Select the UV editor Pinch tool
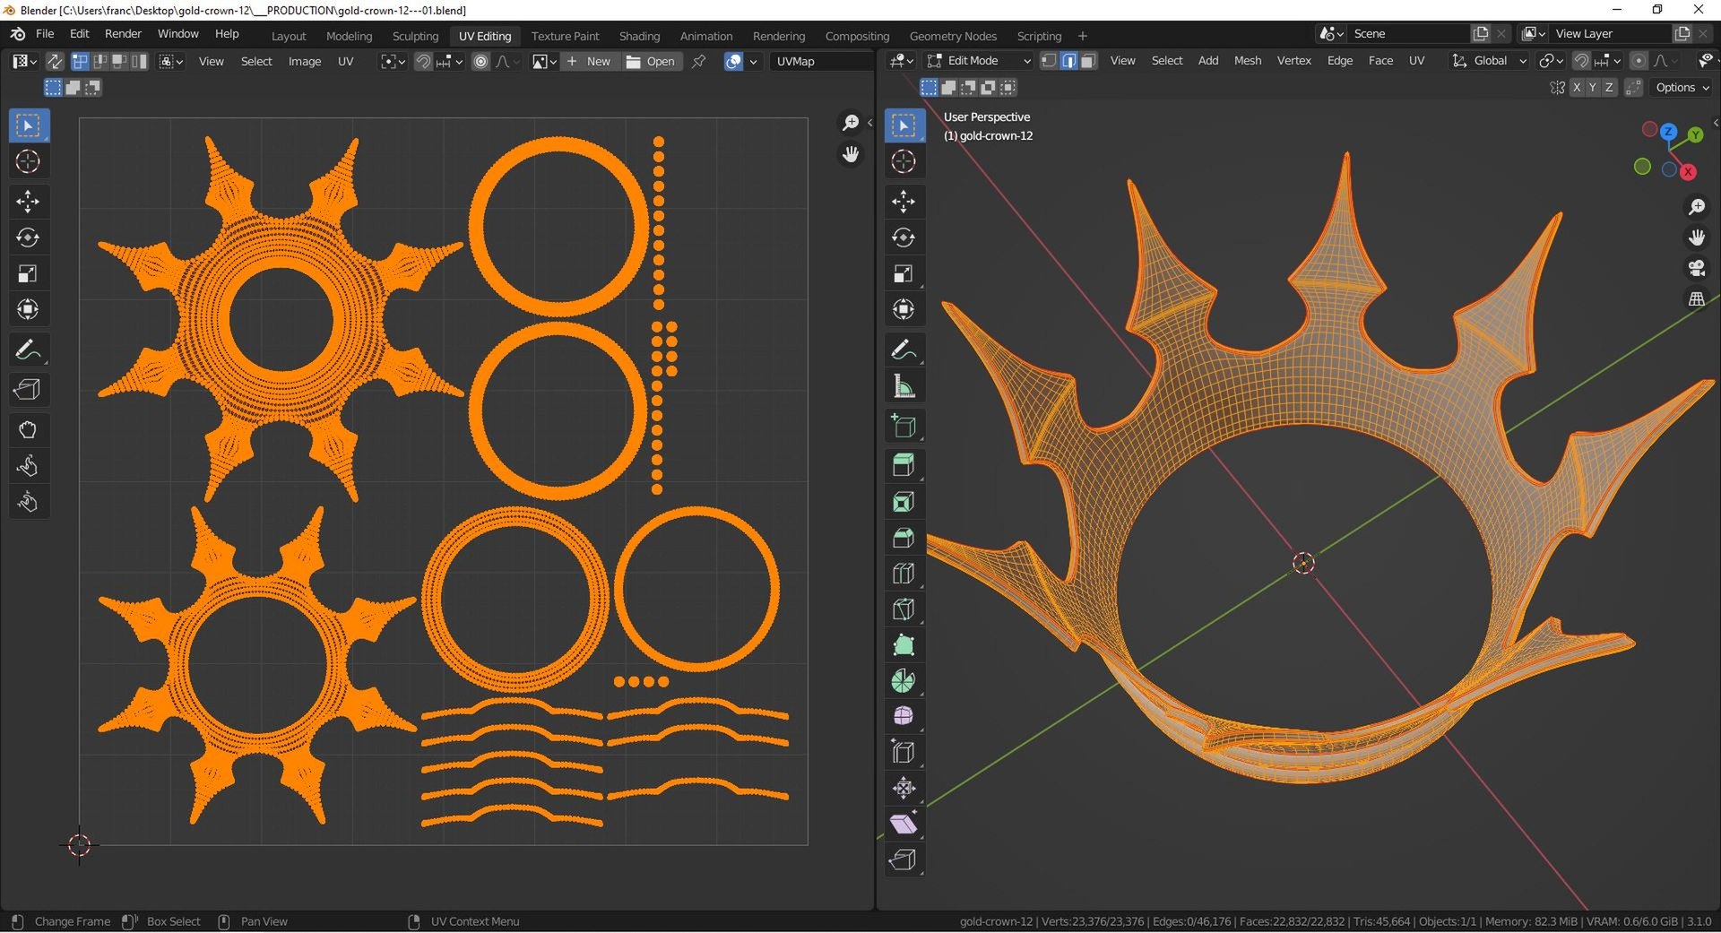This screenshot has height=933, width=1721. (28, 502)
